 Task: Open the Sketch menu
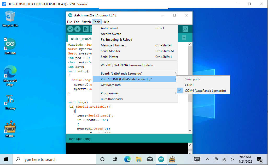click(86, 22)
